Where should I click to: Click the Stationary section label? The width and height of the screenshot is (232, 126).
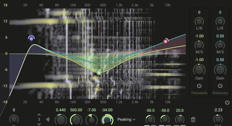[220, 93]
